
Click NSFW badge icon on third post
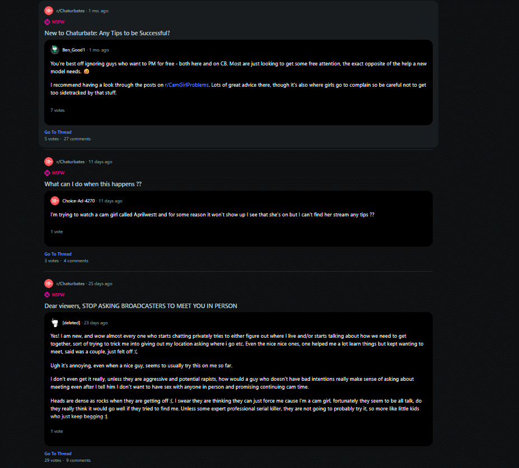click(48, 295)
